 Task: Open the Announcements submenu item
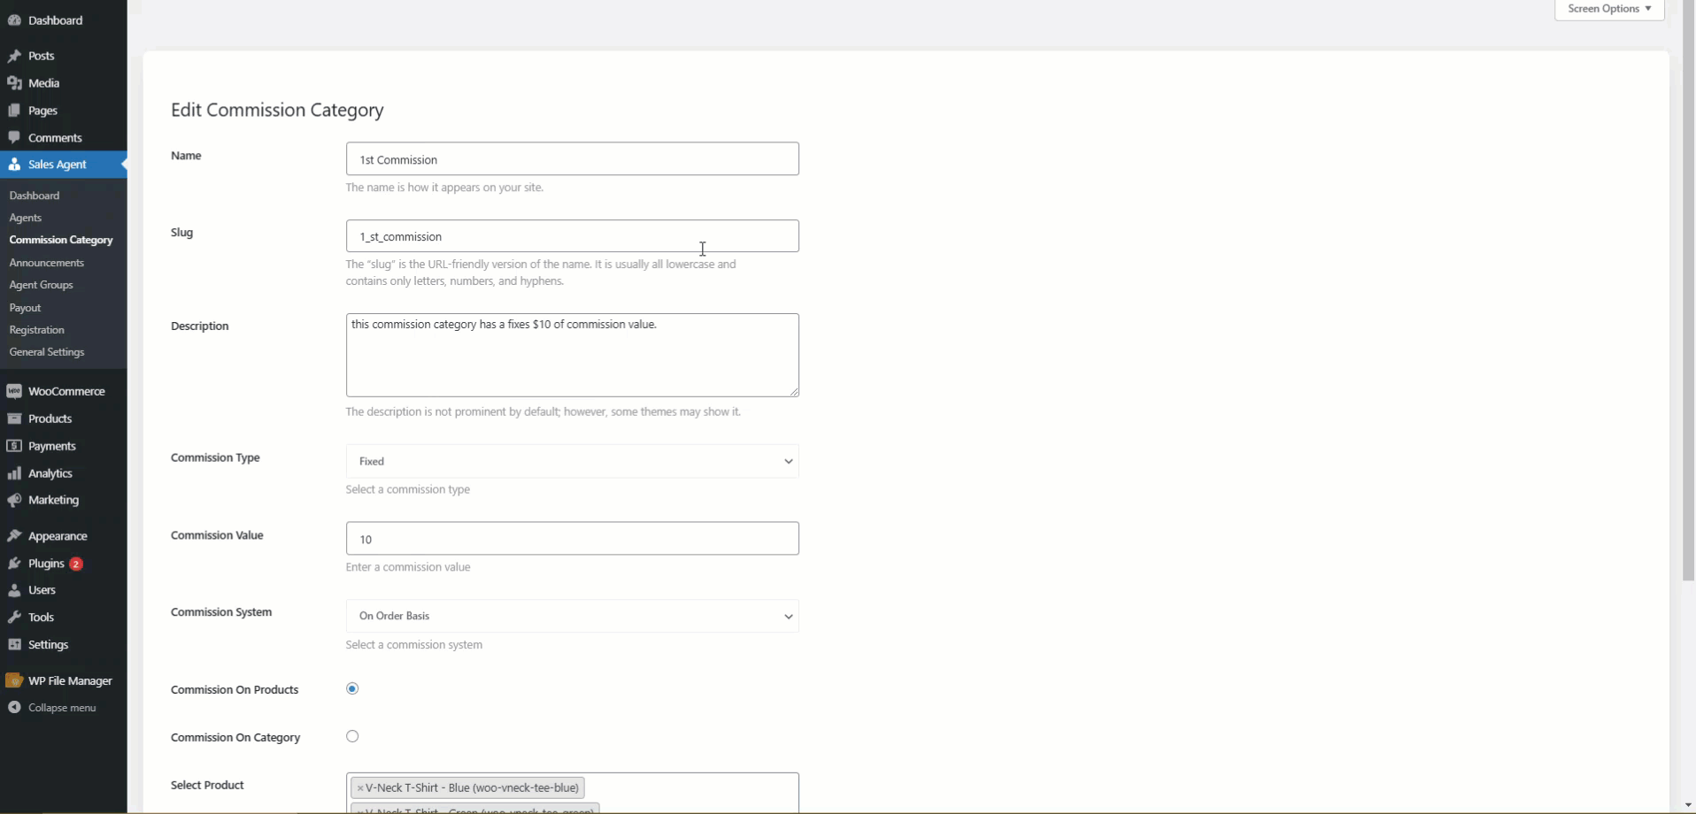click(x=47, y=263)
